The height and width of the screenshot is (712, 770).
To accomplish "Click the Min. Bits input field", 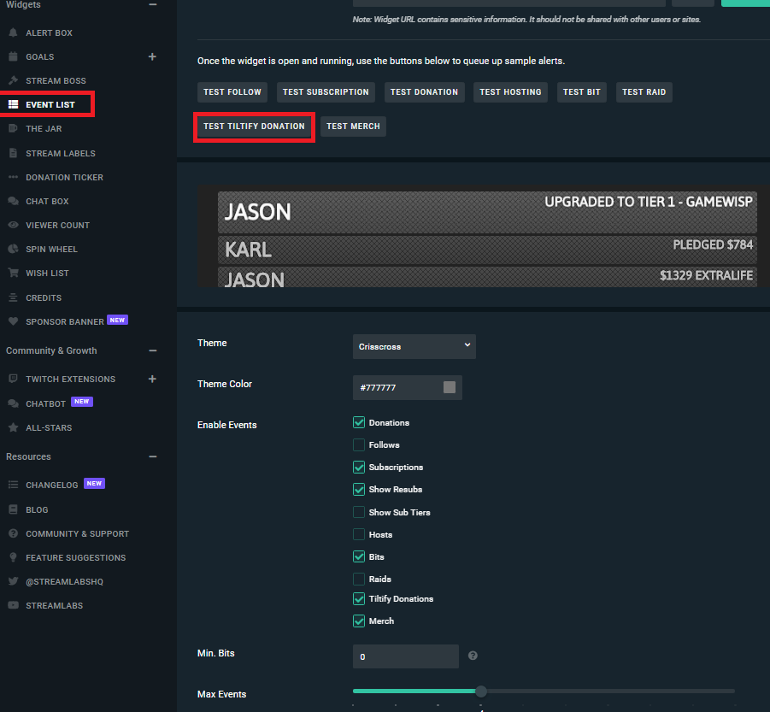I will tap(405, 656).
